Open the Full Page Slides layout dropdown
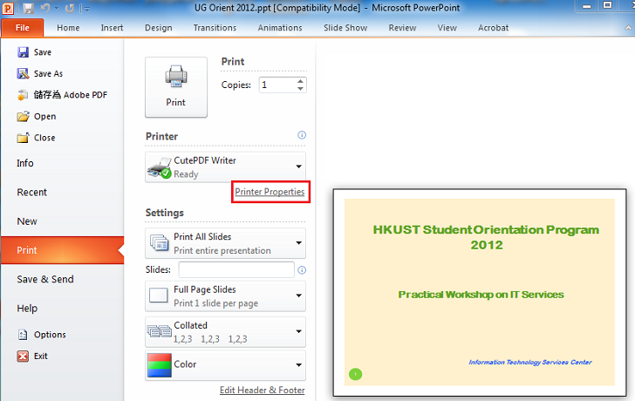The height and width of the screenshot is (401, 635). [x=297, y=296]
